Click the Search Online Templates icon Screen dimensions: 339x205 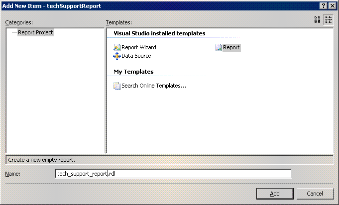pos(117,86)
